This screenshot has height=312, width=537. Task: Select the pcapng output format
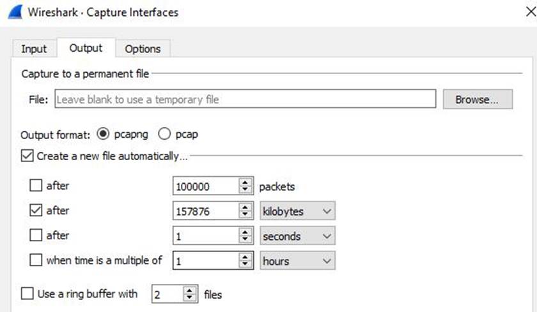coord(102,135)
